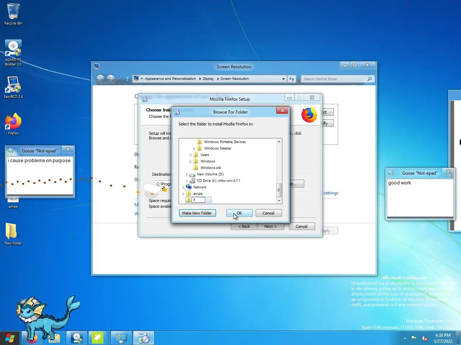Image resolution: width=461 pixels, height=345 pixels.
Task: Click the new folder name edit box
Action: [x=198, y=200]
